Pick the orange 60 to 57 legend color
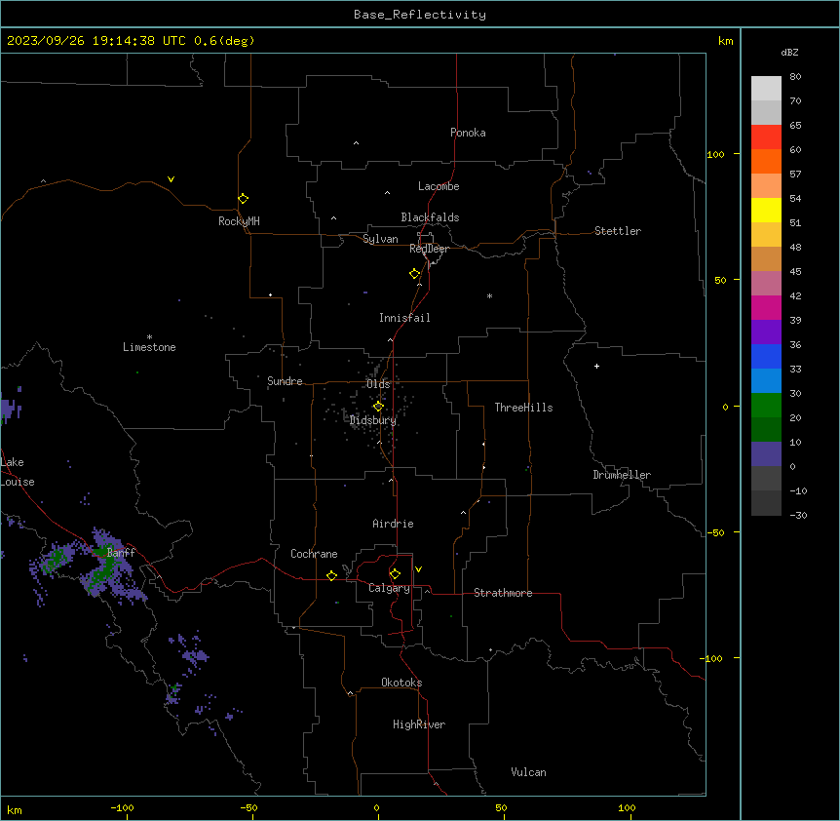Screen dimensions: 840x821 pyautogui.click(x=766, y=161)
